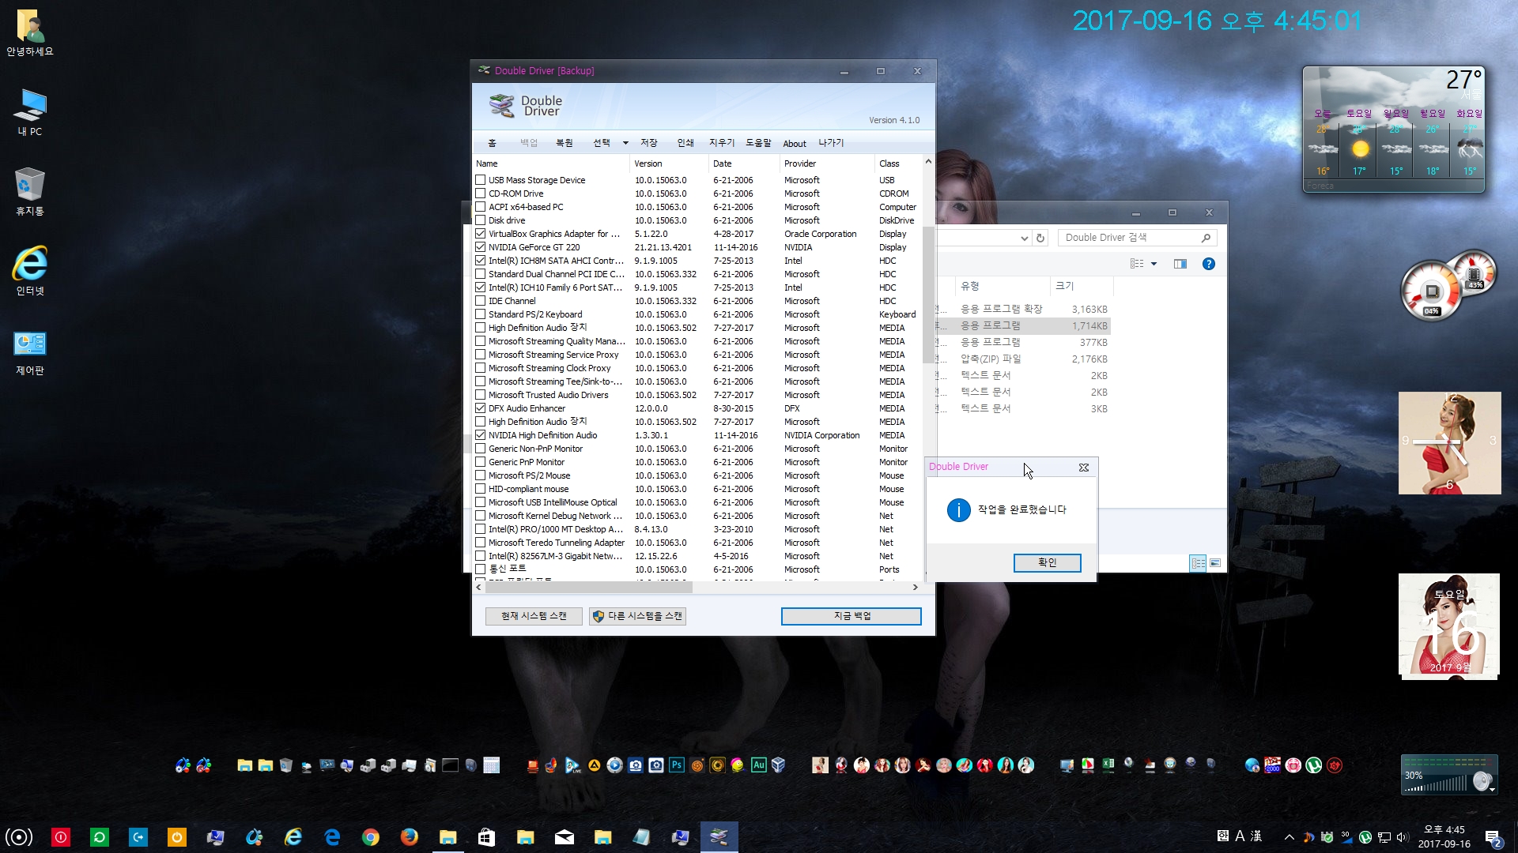Screen dimensions: 1518x853
Task: Open the 제어판 control panel desktop icon
Action: 30,352
